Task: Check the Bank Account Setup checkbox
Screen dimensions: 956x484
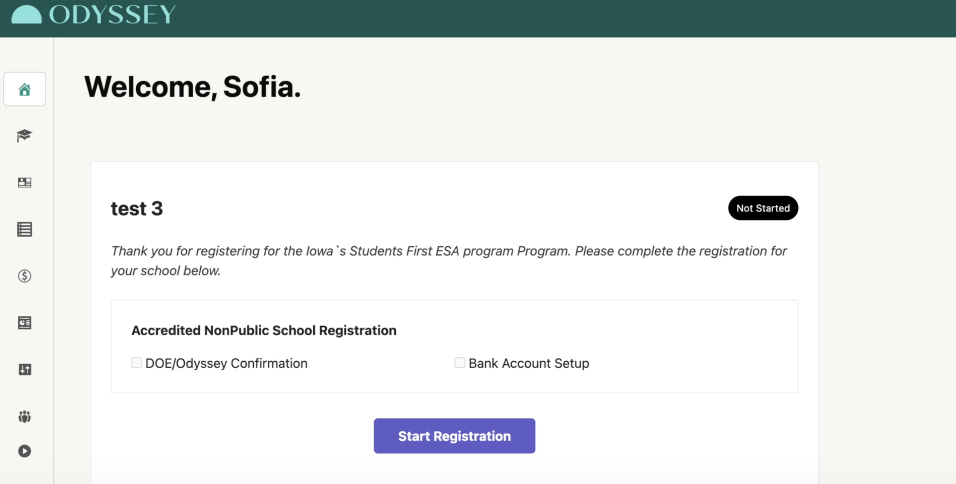Action: click(460, 362)
